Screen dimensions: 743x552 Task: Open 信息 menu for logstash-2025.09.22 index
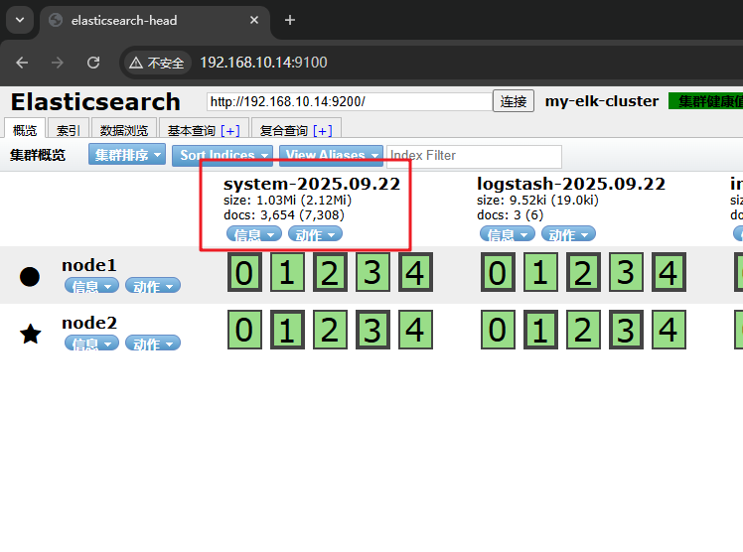point(507,234)
